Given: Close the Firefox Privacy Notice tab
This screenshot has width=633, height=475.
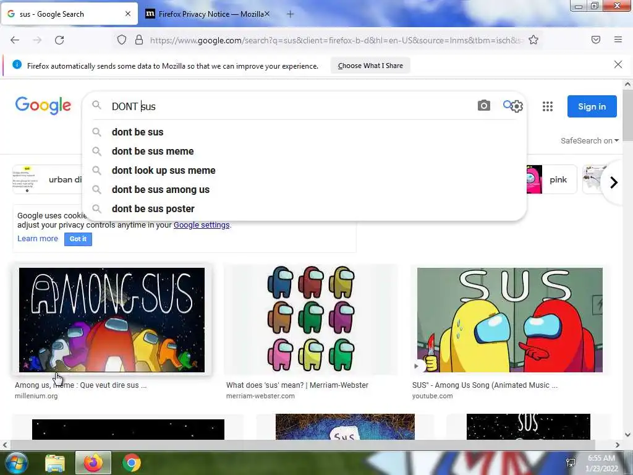Looking at the screenshot, I should point(267,14).
